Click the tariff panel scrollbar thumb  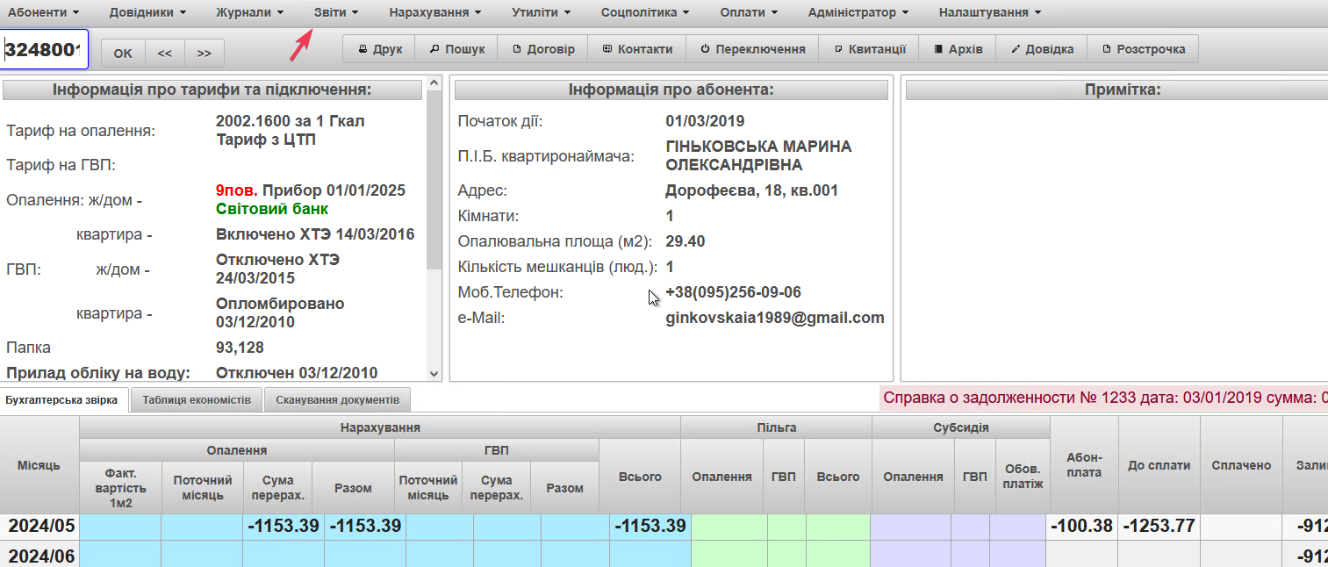(x=434, y=180)
